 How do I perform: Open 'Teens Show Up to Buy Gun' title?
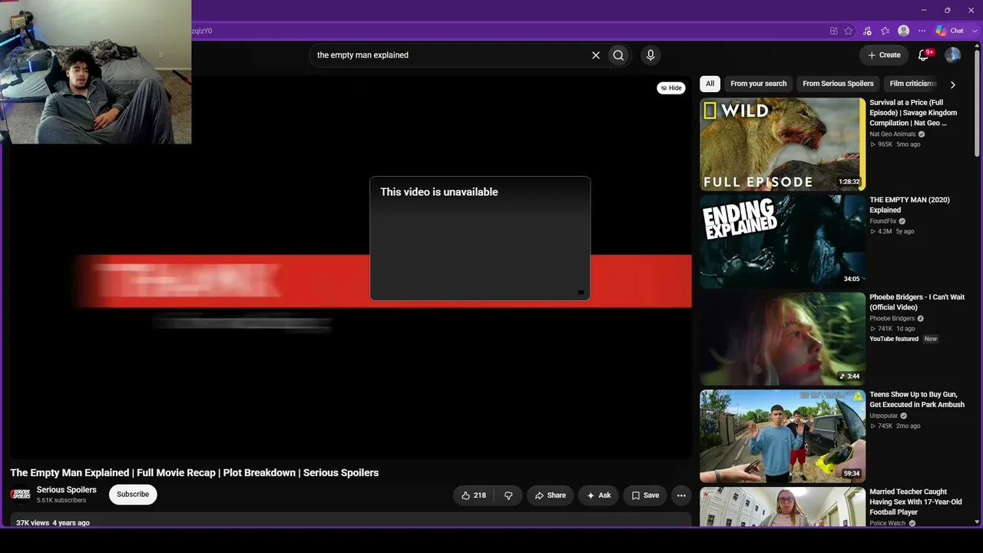(x=917, y=399)
